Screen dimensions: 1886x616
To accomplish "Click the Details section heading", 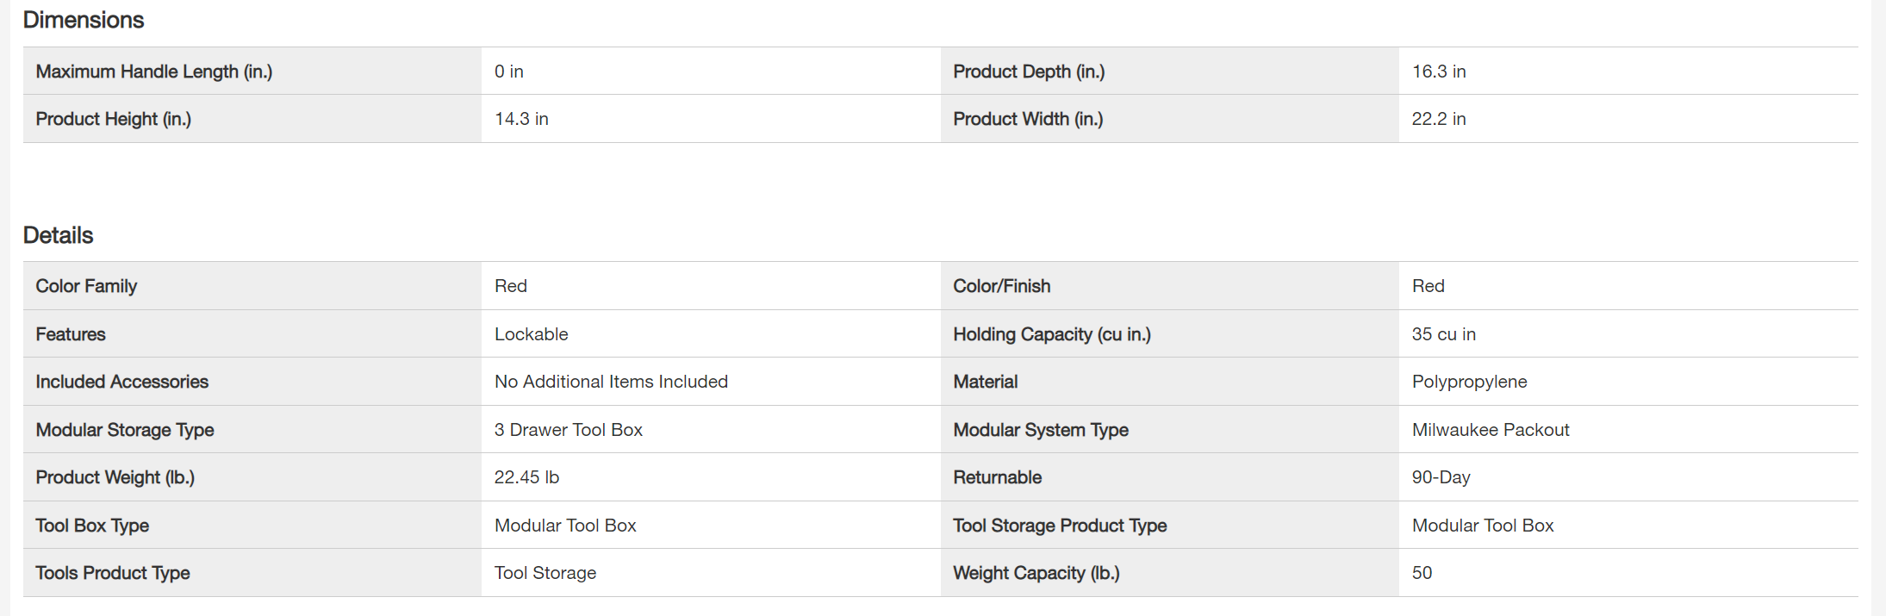I will point(58,235).
